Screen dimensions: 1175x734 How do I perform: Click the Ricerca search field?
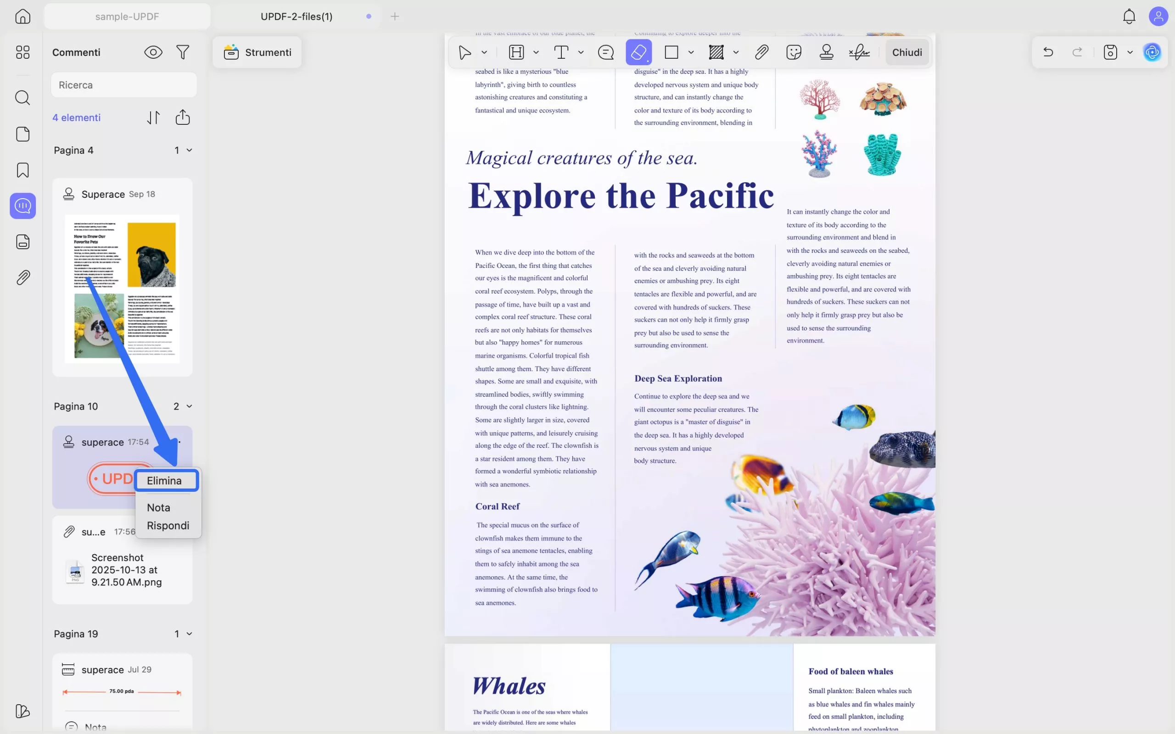pyautogui.click(x=124, y=85)
